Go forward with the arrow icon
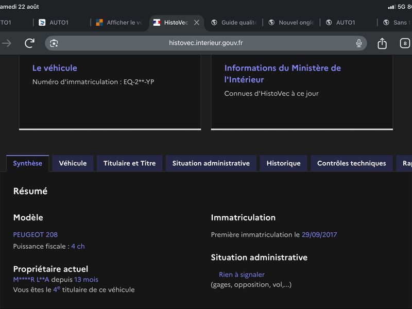This screenshot has width=412, height=309. (7, 43)
